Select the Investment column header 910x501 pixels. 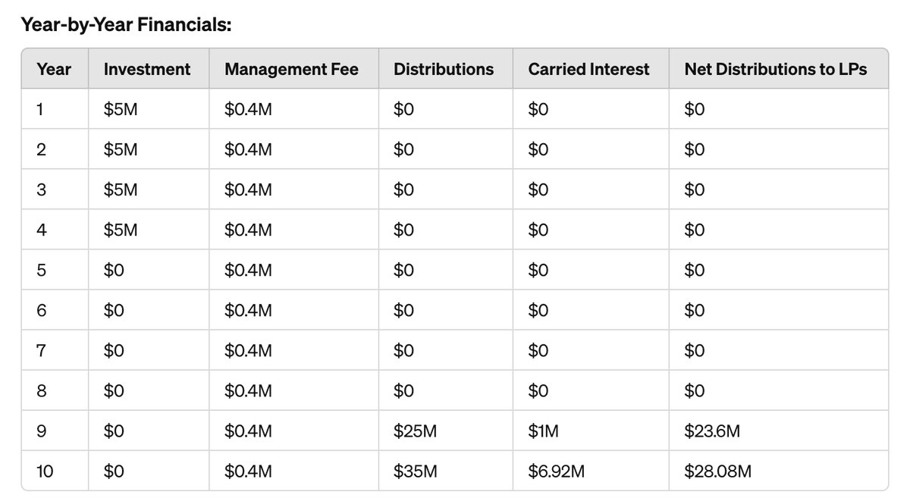147,69
